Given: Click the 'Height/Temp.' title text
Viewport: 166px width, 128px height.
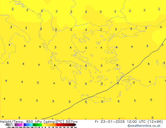Looking at the screenshot, I should coord(12,122).
